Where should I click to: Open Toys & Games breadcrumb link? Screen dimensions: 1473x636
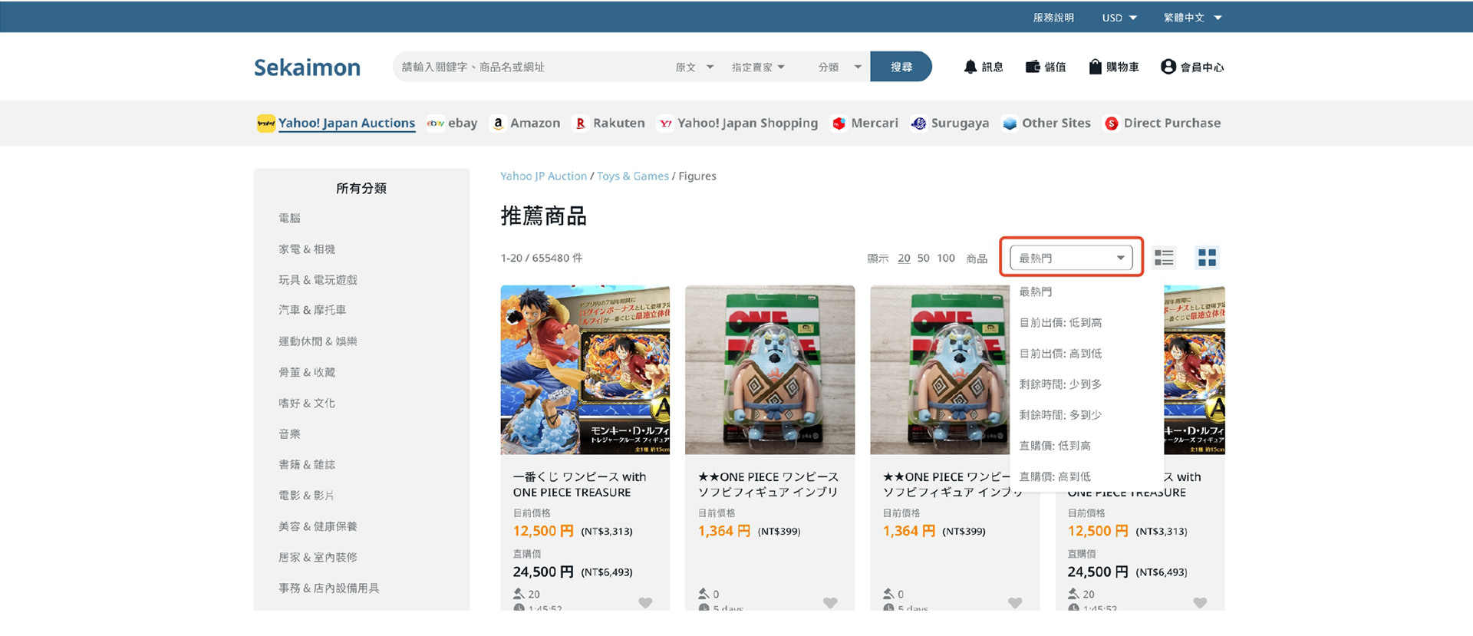(x=633, y=176)
